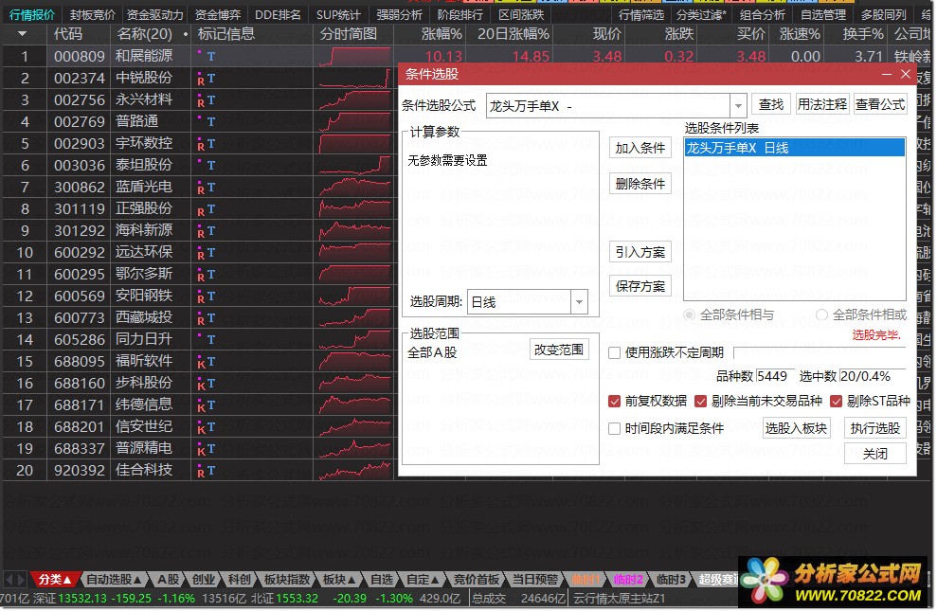Click 保存方案 button
The image size is (937, 611).
click(x=640, y=287)
